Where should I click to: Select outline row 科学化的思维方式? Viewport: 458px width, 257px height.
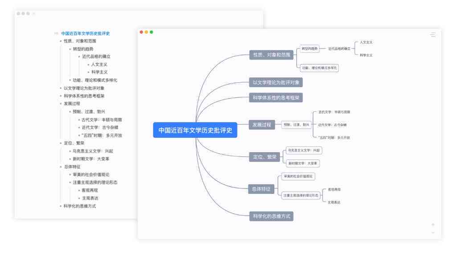[79, 206]
